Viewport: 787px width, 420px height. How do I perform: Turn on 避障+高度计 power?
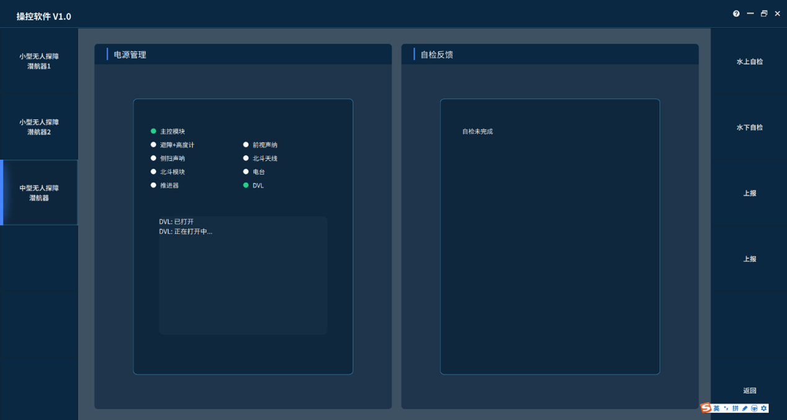[154, 145]
